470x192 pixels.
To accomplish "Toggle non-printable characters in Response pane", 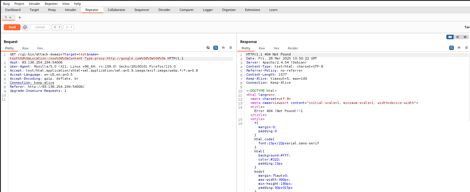I will tap(459, 48).
